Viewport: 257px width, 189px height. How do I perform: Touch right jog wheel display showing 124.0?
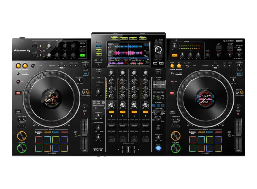click(205, 99)
